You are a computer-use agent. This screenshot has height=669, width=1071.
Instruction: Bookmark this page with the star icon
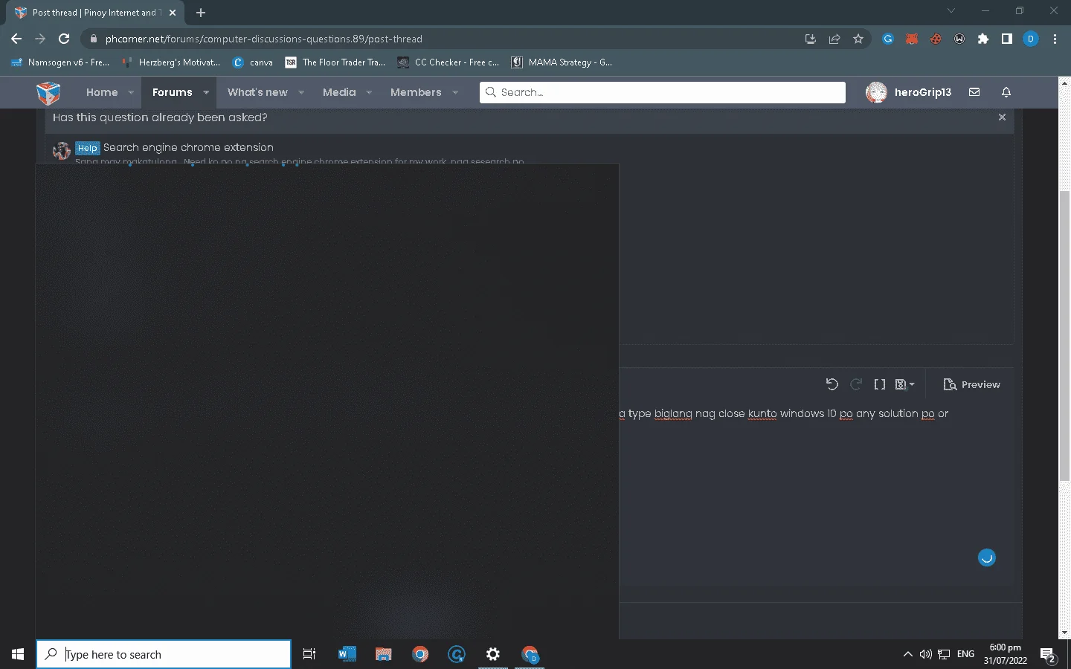click(858, 39)
